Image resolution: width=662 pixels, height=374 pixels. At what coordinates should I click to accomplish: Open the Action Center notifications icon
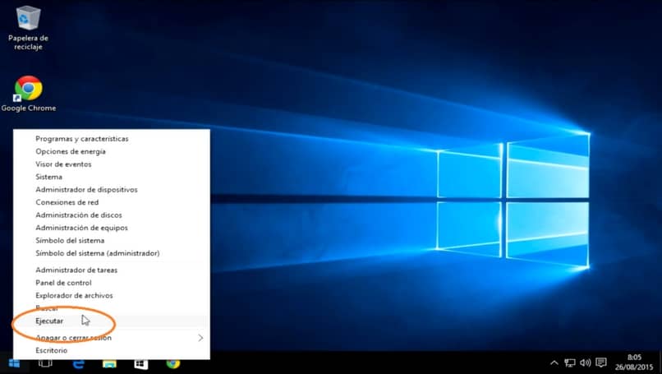click(x=601, y=363)
